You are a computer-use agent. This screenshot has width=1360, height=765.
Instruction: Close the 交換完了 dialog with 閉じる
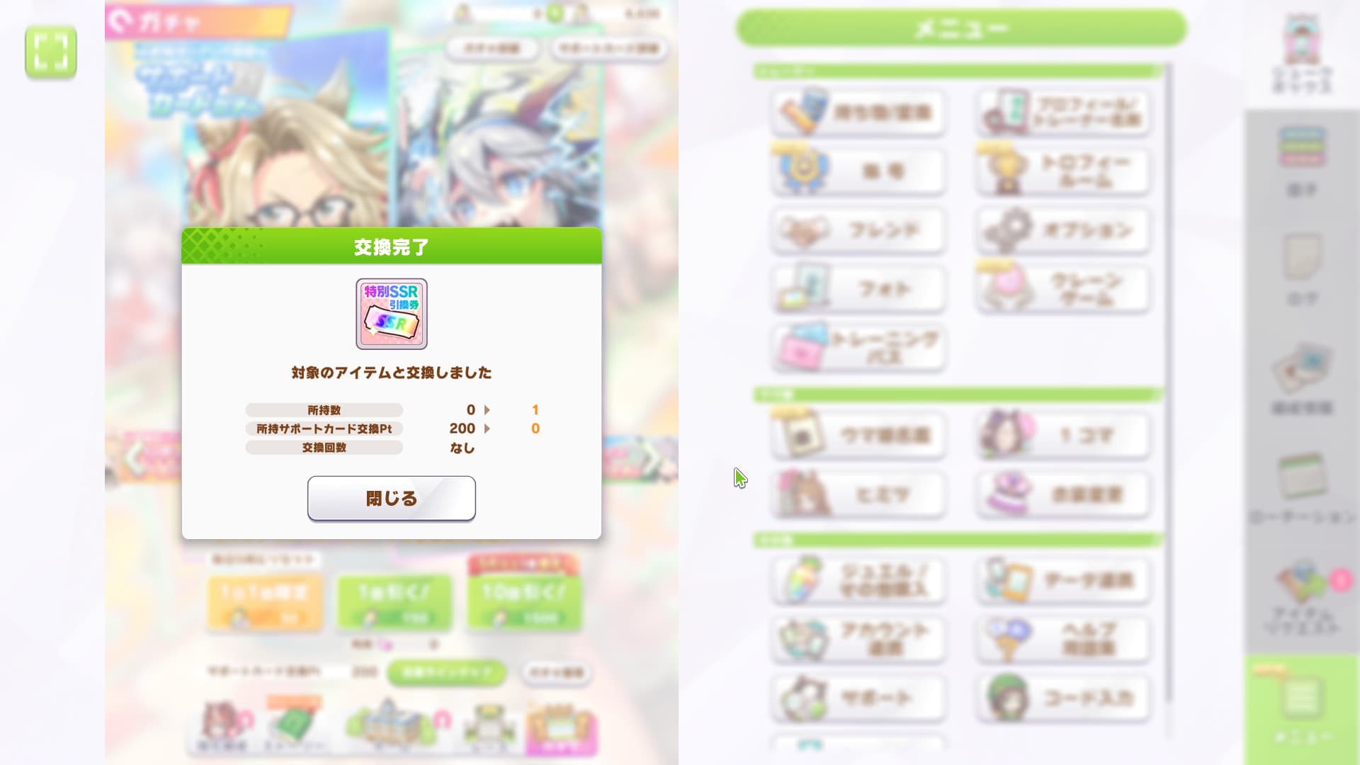click(x=391, y=498)
